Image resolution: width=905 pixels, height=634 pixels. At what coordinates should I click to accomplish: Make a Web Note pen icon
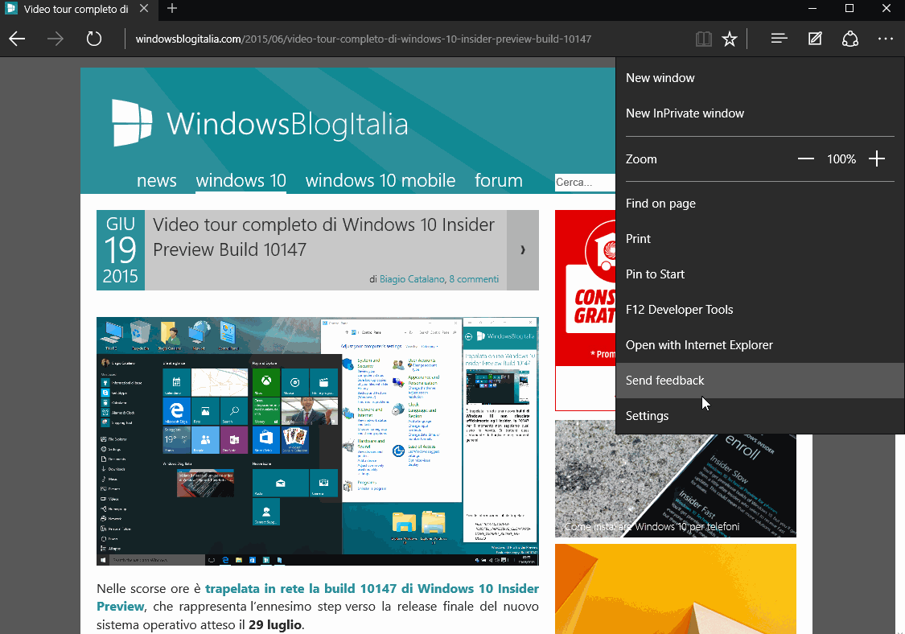814,39
